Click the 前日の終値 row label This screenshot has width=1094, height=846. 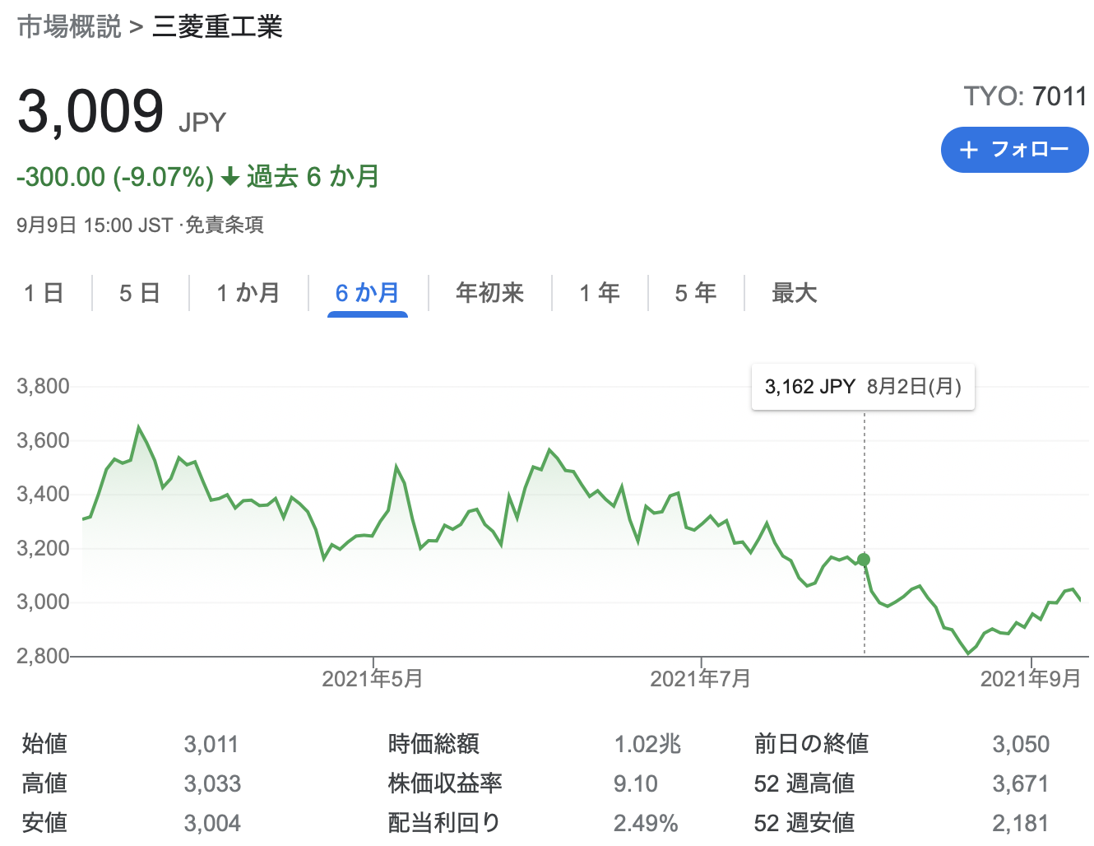(811, 744)
